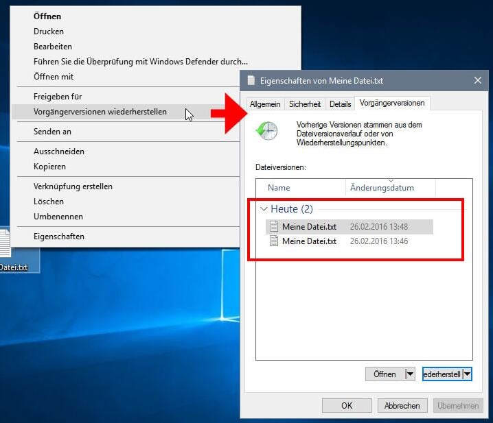This screenshot has width=493, height=423.
Task: Switch to the Sicherheit tab
Action: (x=305, y=104)
